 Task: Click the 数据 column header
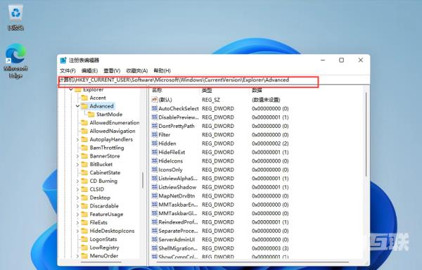pos(257,91)
